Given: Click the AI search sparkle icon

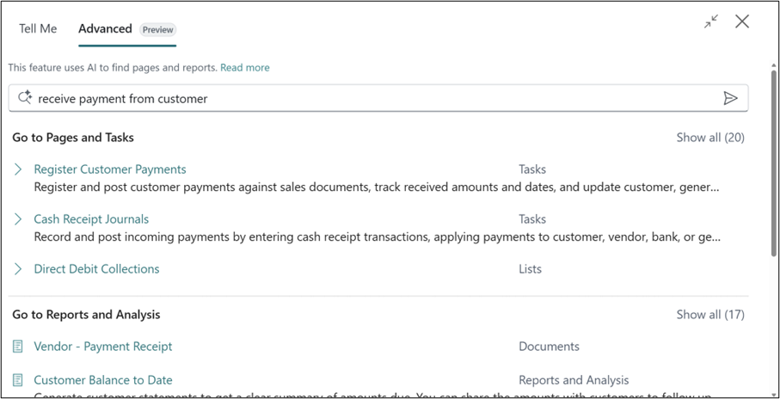Looking at the screenshot, I should coord(25,98).
